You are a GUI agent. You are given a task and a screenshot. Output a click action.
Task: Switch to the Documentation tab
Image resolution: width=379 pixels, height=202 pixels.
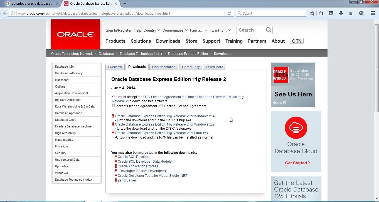[164, 67]
